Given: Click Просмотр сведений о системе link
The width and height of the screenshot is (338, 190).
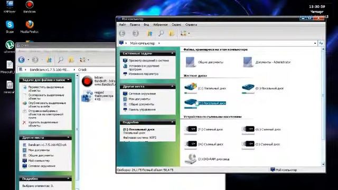Looking at the screenshot, I should click(148, 61).
